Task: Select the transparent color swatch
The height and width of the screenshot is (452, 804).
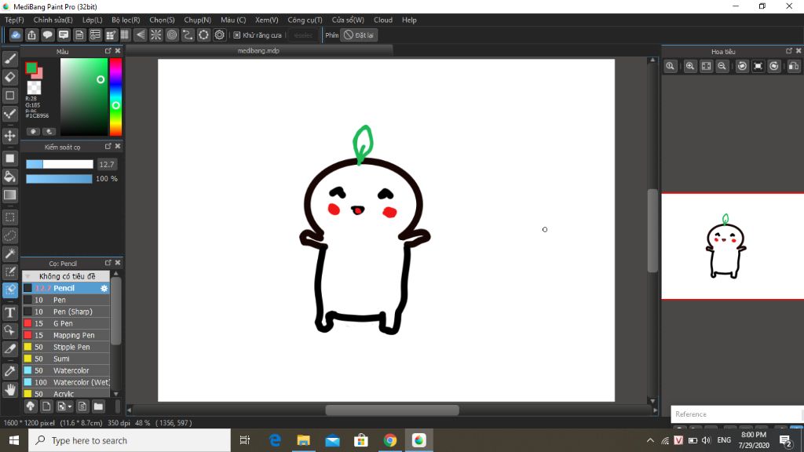Action: [34, 88]
